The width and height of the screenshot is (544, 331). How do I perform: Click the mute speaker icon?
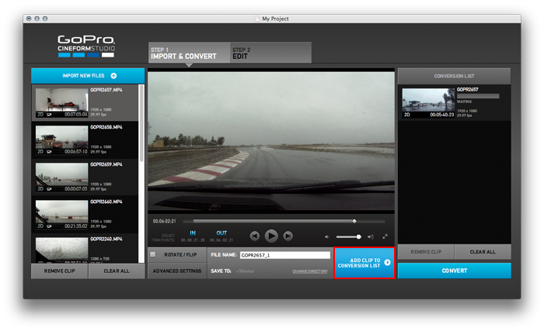click(327, 237)
